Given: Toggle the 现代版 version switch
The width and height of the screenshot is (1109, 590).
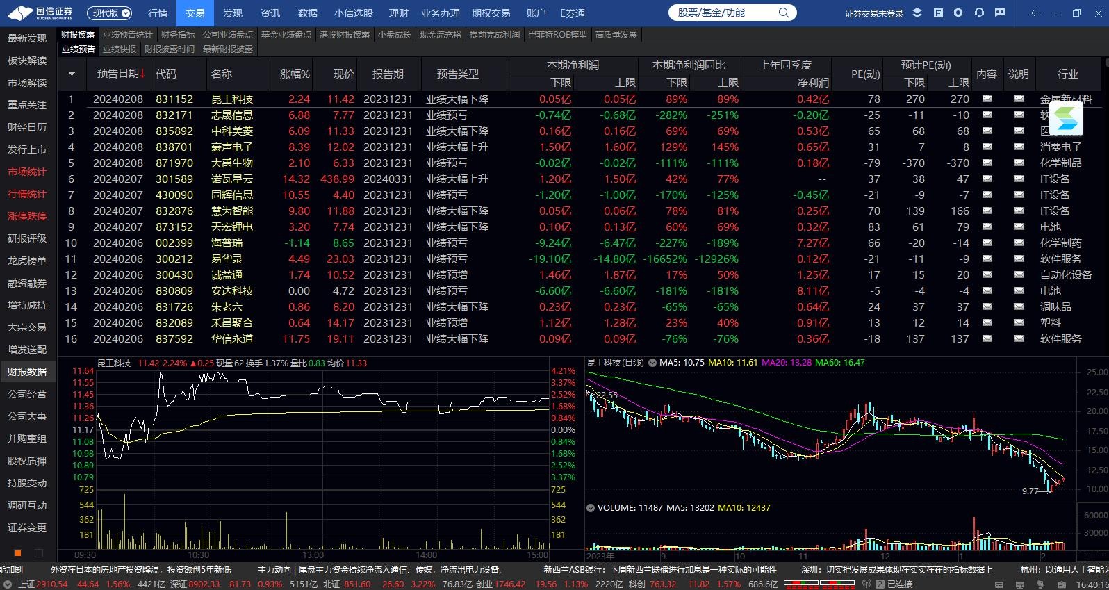Looking at the screenshot, I should [110, 13].
